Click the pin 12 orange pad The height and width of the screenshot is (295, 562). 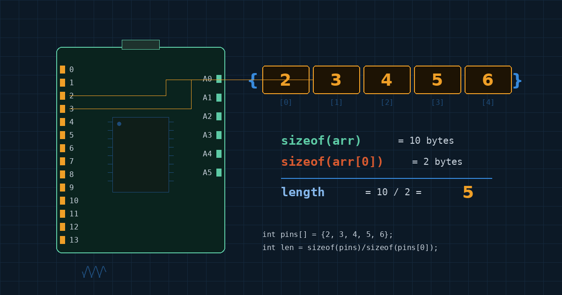(62, 227)
